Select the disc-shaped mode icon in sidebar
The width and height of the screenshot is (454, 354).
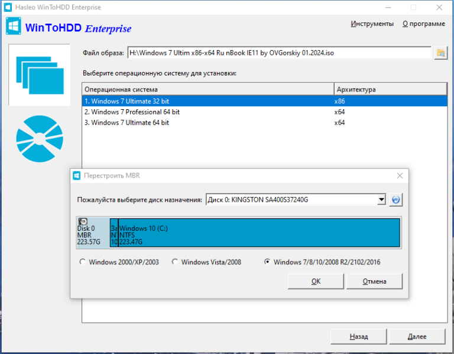[x=40, y=139]
